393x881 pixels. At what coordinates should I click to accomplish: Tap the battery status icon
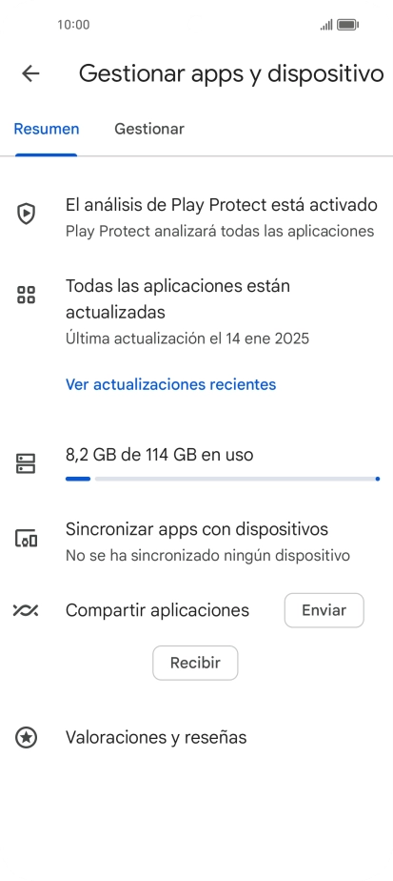click(x=347, y=25)
